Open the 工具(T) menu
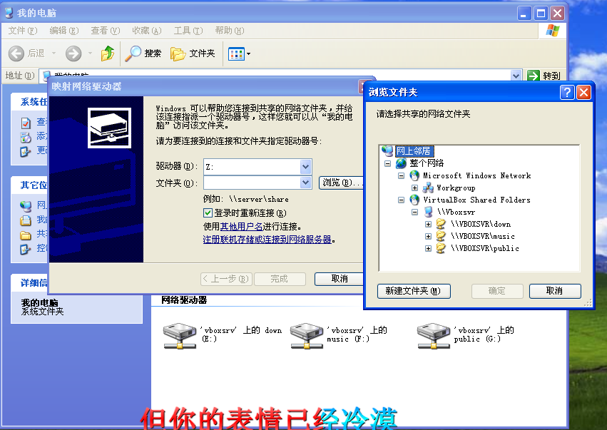607x430 pixels. coord(188,31)
